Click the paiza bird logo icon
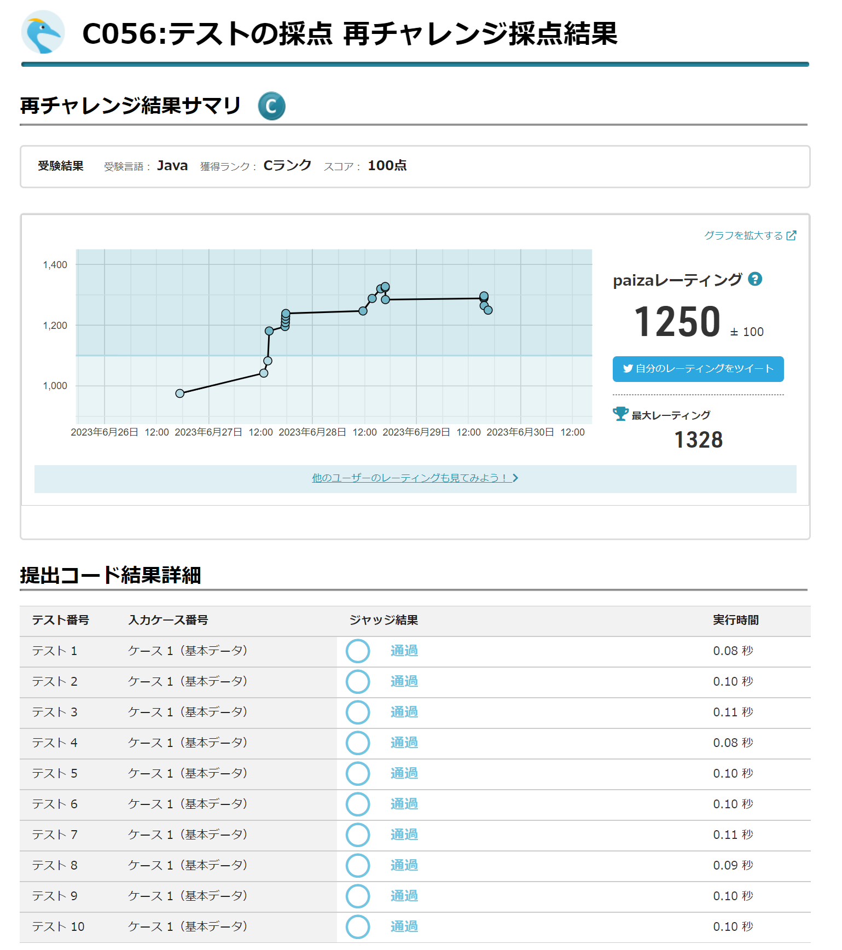 43,33
